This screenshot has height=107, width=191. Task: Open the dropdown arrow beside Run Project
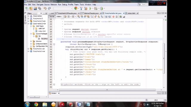click(x=93, y=9)
